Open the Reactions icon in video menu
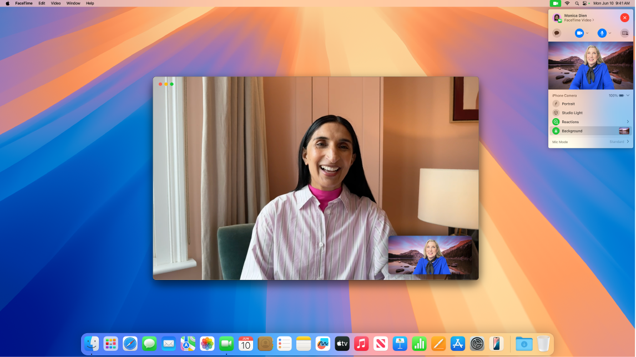 556,121
